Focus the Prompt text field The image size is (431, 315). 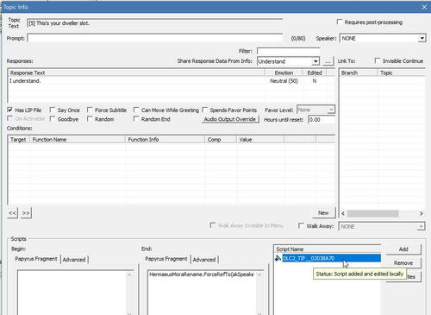155,38
